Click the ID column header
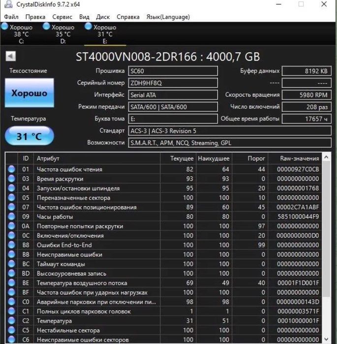337x344 pixels. (26, 158)
